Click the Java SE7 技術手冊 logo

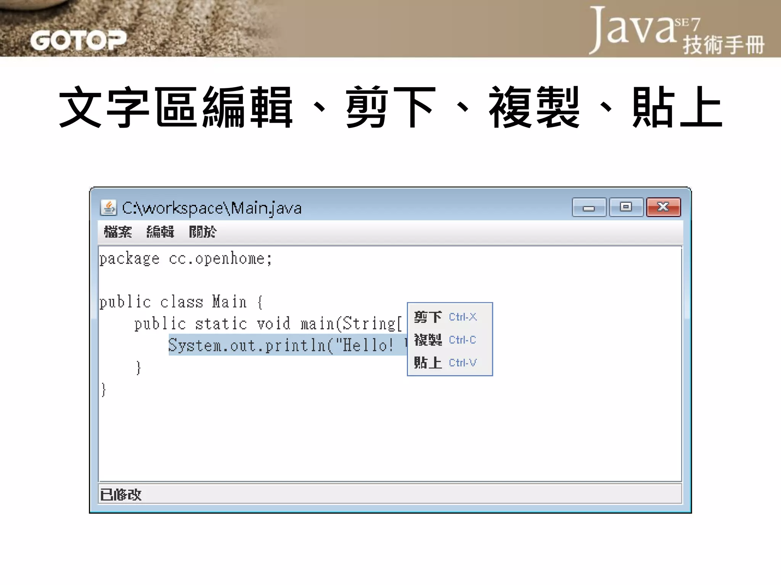[677, 31]
